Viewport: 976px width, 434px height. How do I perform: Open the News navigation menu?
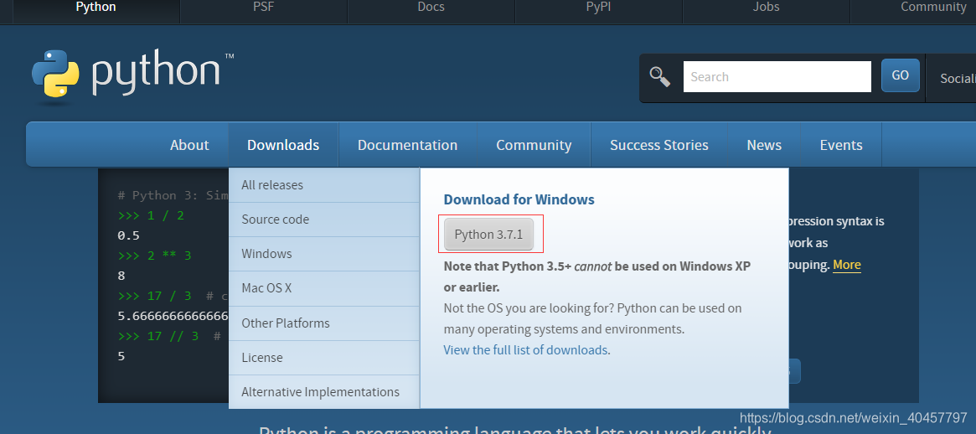(764, 145)
